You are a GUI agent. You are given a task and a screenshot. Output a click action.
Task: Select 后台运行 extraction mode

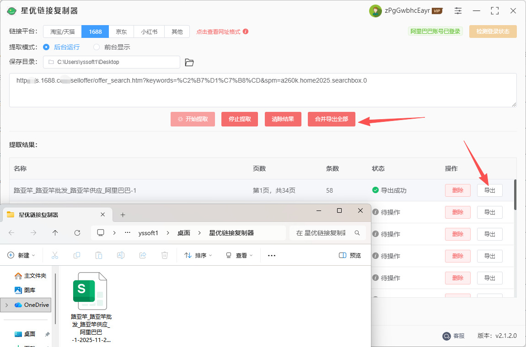[61, 47]
